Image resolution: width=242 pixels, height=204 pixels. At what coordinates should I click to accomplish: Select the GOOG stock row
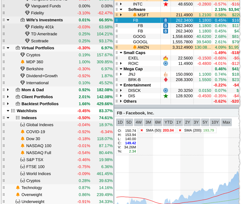tap(177, 37)
